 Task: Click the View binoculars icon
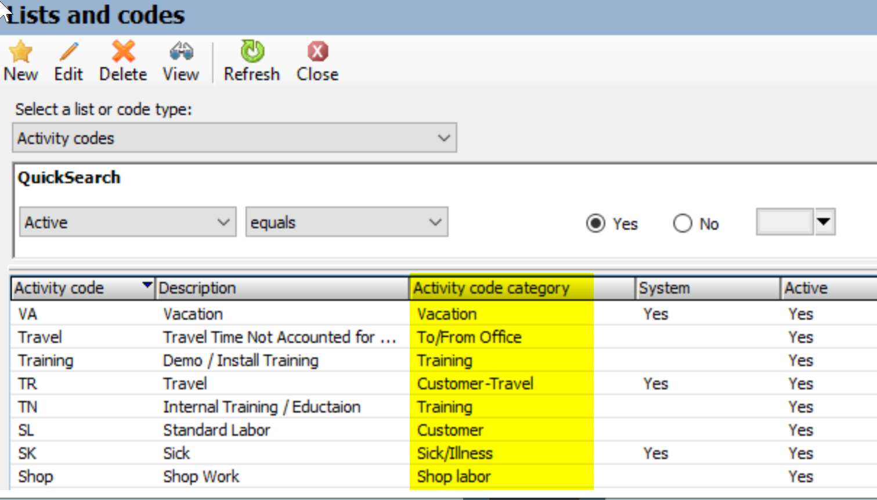(181, 52)
